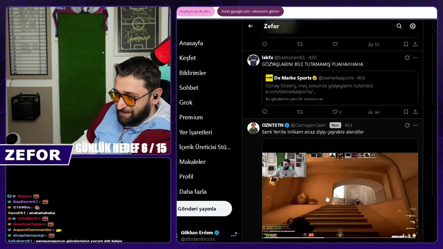Open Sohbet in the sidebar

click(x=189, y=88)
